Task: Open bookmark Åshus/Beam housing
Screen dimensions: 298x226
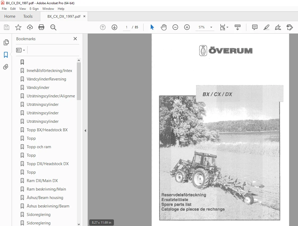Action: pos(45,197)
